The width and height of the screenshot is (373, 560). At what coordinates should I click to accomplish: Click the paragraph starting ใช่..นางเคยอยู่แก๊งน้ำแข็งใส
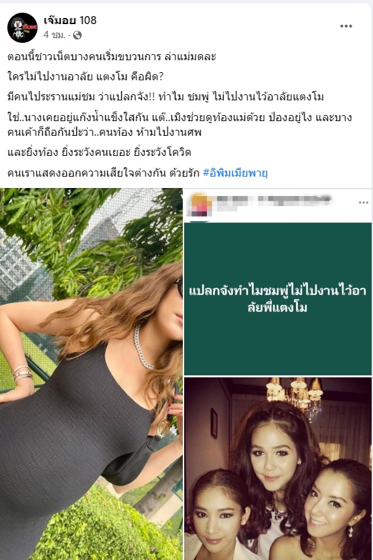pyautogui.click(x=179, y=124)
